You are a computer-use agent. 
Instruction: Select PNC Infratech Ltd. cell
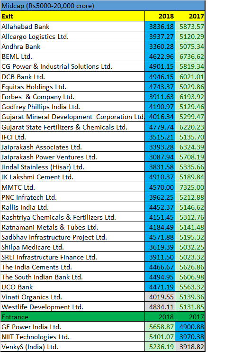pyautogui.click(x=72, y=197)
